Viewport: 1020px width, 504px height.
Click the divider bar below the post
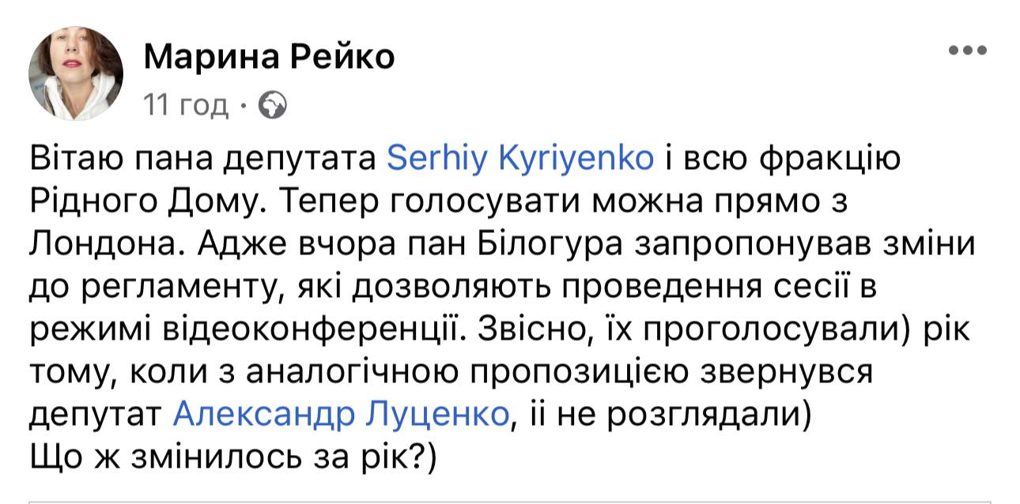coord(510,500)
